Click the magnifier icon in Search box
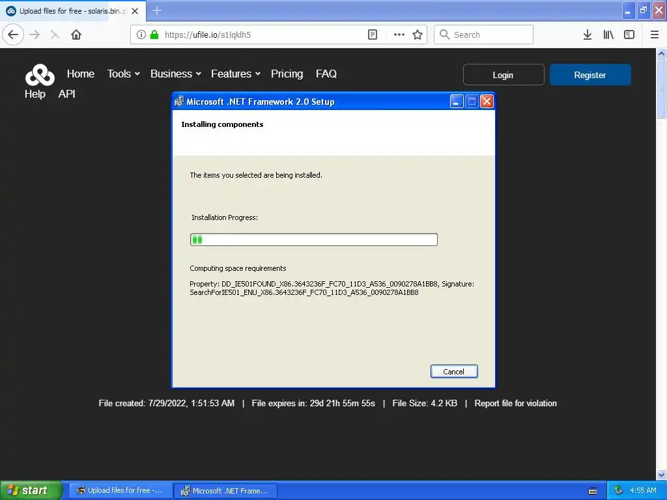 pyautogui.click(x=444, y=35)
